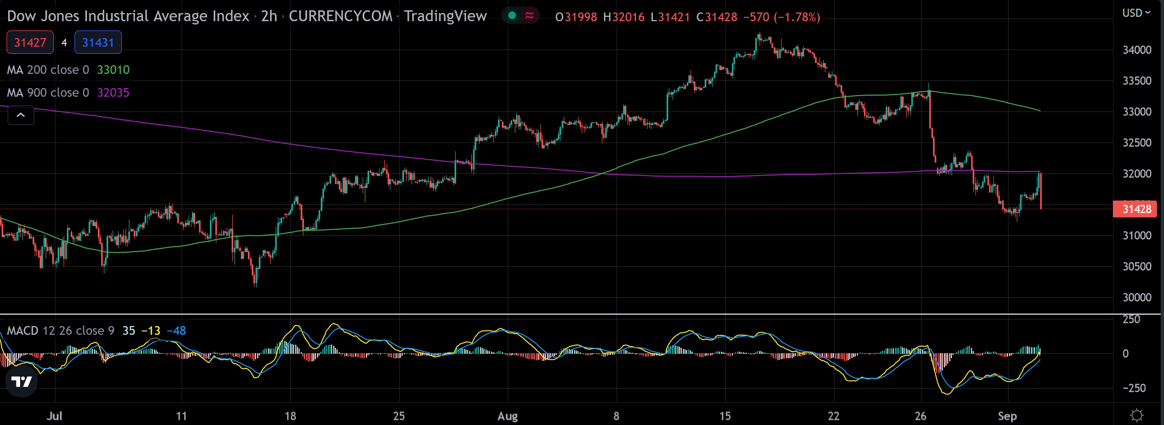Select the MA 900 close indicator label
Viewport: 1164px width, 425px height.
click(48, 92)
